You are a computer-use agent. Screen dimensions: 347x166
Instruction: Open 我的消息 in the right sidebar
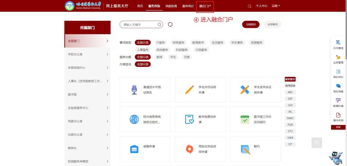tap(338, 88)
